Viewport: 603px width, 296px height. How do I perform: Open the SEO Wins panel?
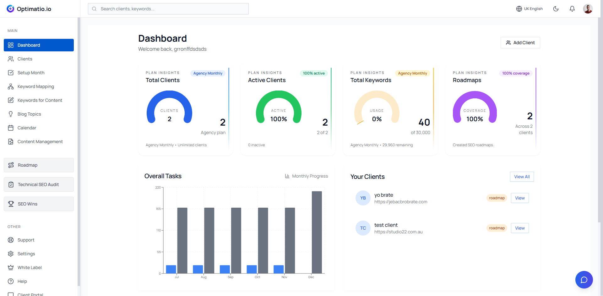[28, 204]
